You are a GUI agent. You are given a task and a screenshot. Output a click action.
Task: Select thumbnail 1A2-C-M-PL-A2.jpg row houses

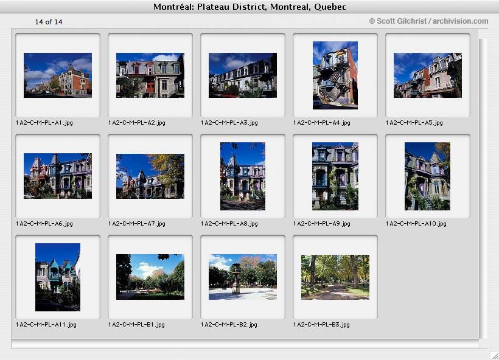tap(150, 75)
